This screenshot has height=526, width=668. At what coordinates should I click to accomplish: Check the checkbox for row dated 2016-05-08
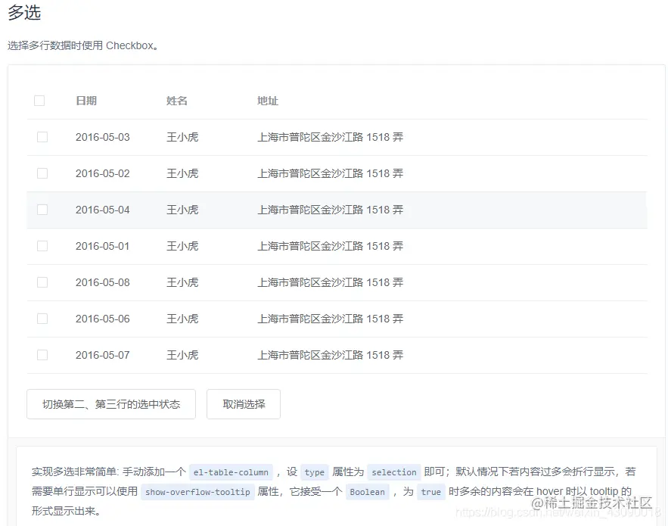tap(42, 282)
